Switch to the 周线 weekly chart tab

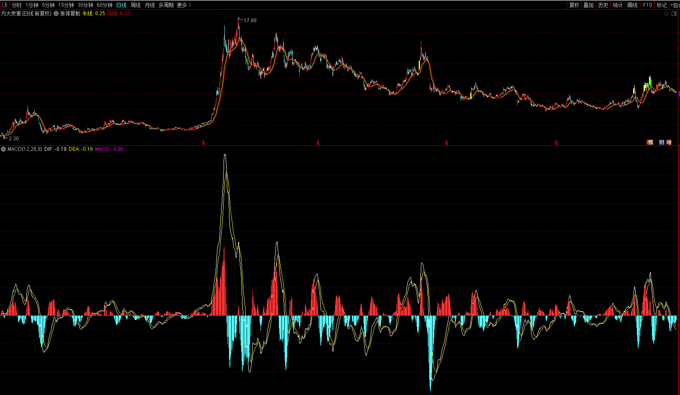tap(136, 5)
